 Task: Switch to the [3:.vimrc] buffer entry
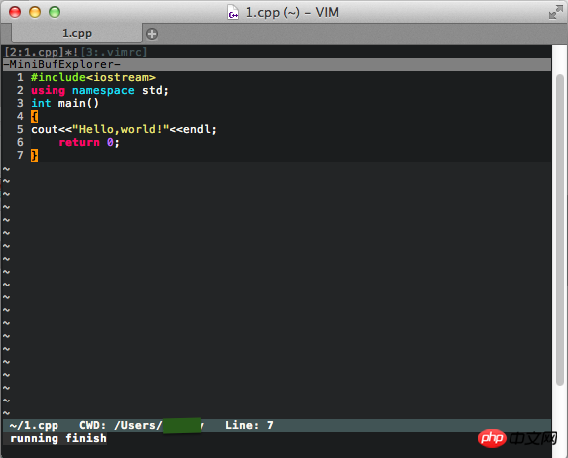113,52
